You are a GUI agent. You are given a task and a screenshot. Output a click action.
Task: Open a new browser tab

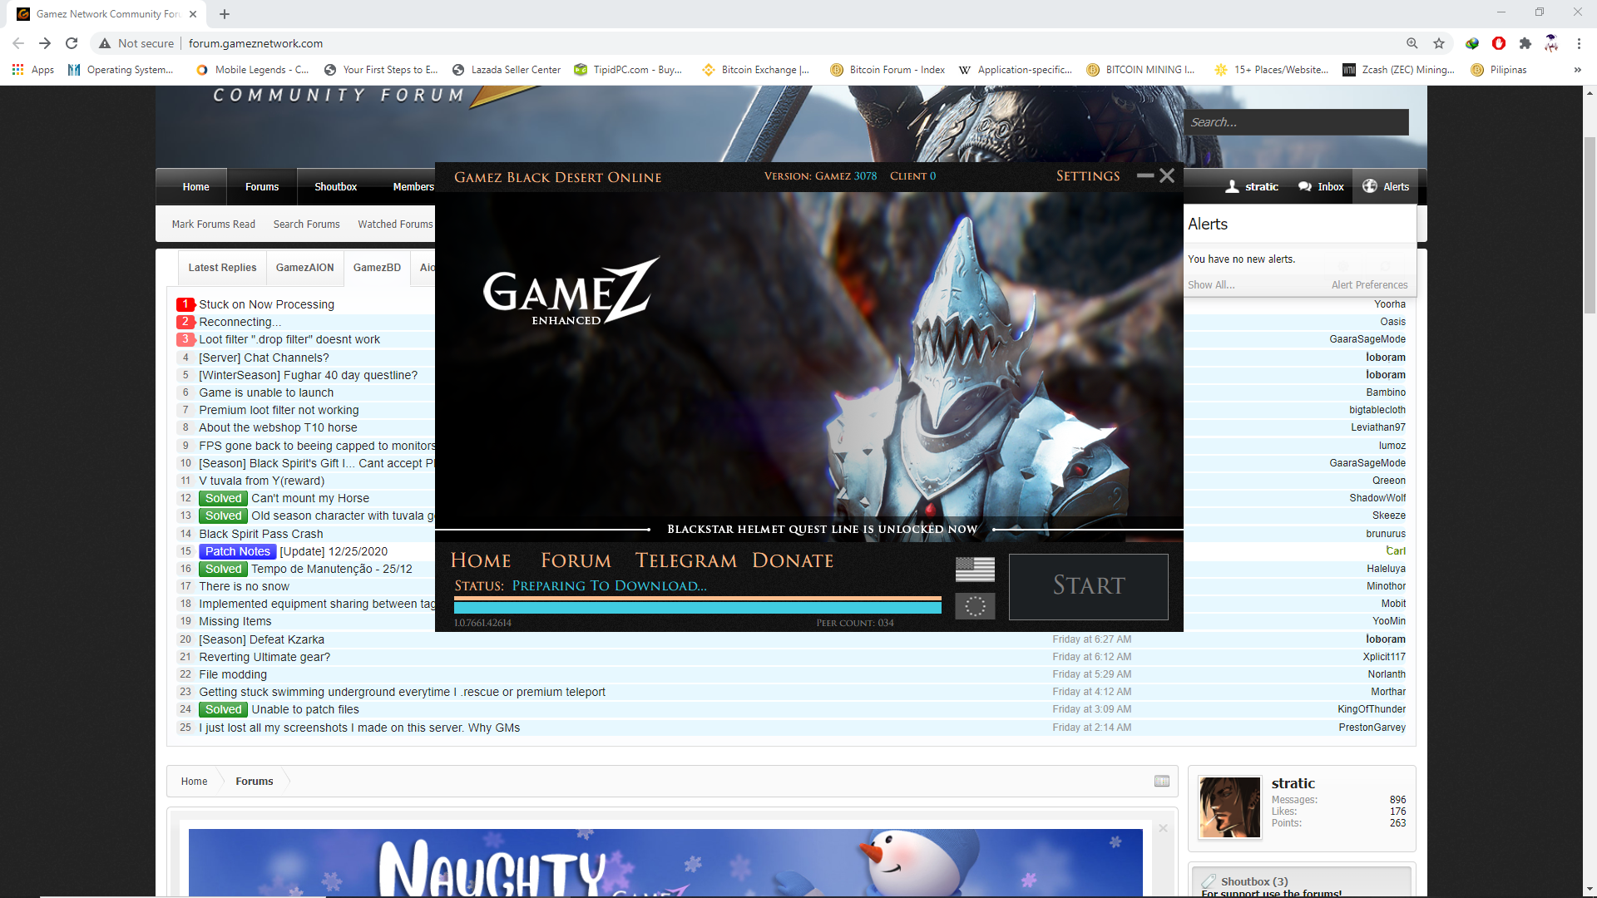coord(225,14)
